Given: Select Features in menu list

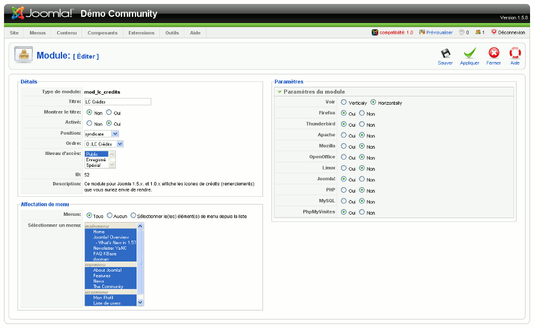Looking at the screenshot, I should [111, 276].
